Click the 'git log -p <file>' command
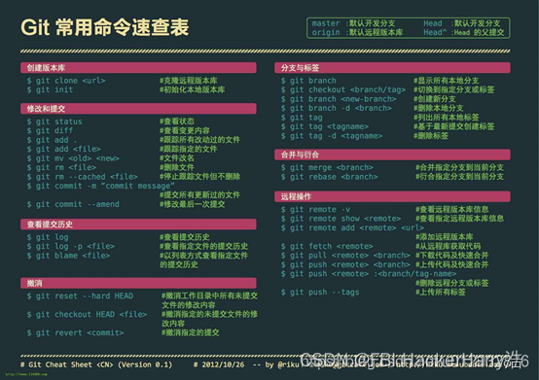 pos(70,246)
